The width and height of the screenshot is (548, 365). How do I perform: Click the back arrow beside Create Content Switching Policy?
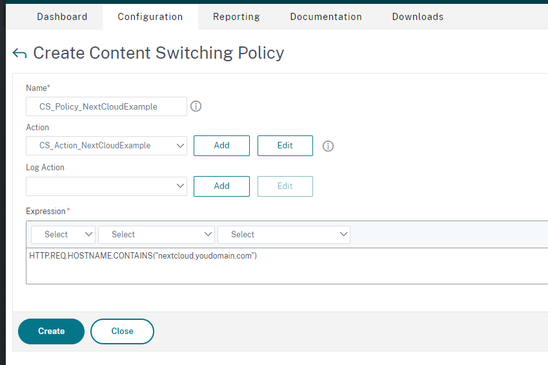click(x=19, y=54)
